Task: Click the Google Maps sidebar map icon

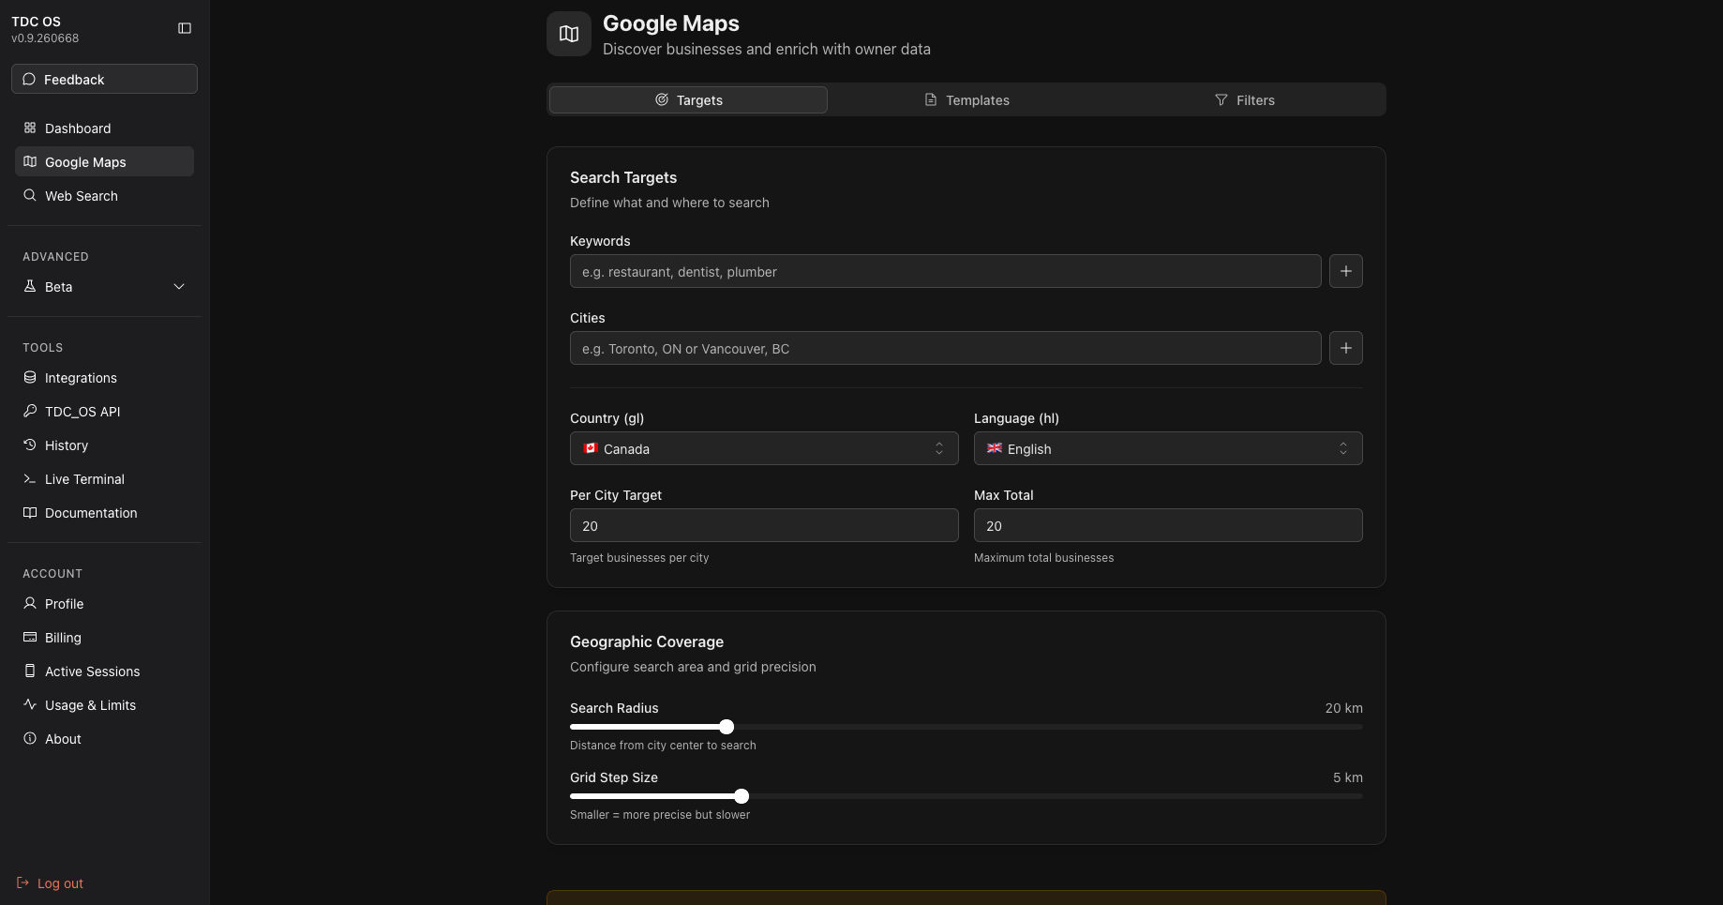Action: point(30,162)
